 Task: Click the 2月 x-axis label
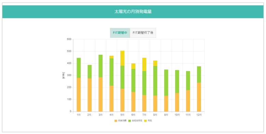[x=90, y=115]
